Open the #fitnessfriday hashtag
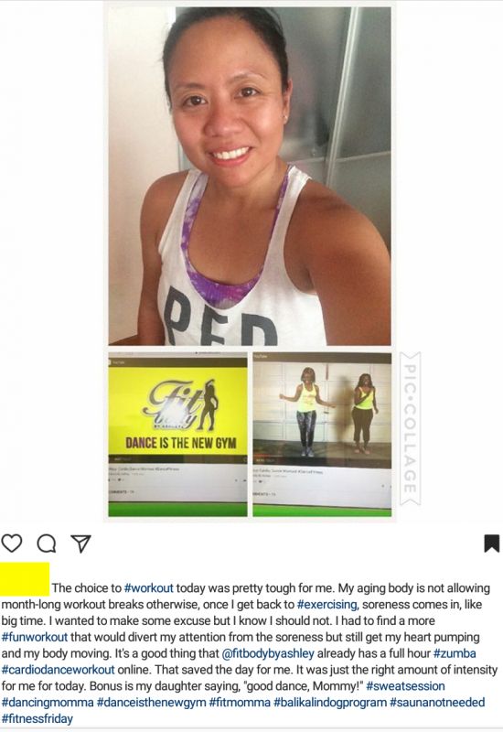503x732 pixels. (x=37, y=718)
